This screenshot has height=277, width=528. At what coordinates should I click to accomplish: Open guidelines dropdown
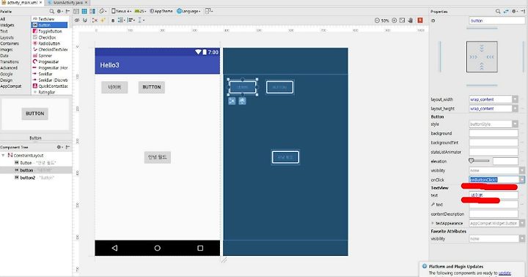point(142,20)
